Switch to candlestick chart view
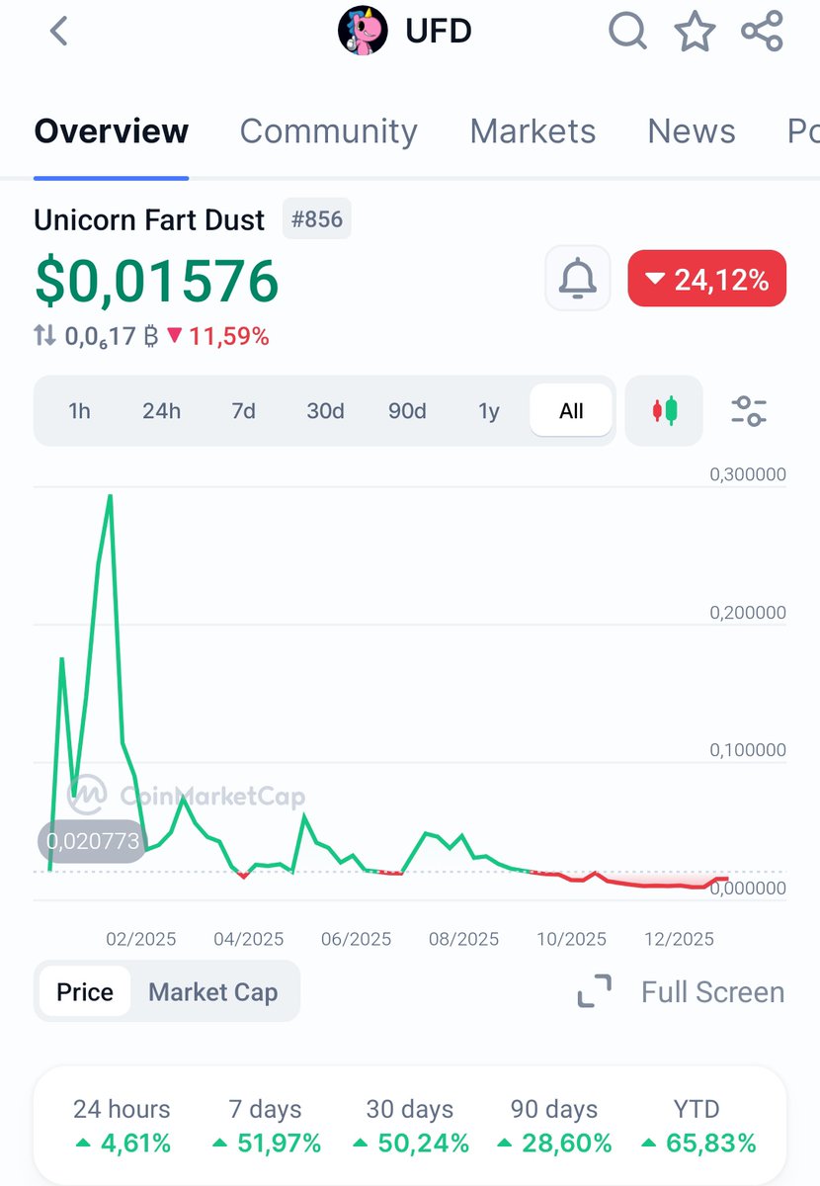The height and width of the screenshot is (1186, 820). pos(665,410)
